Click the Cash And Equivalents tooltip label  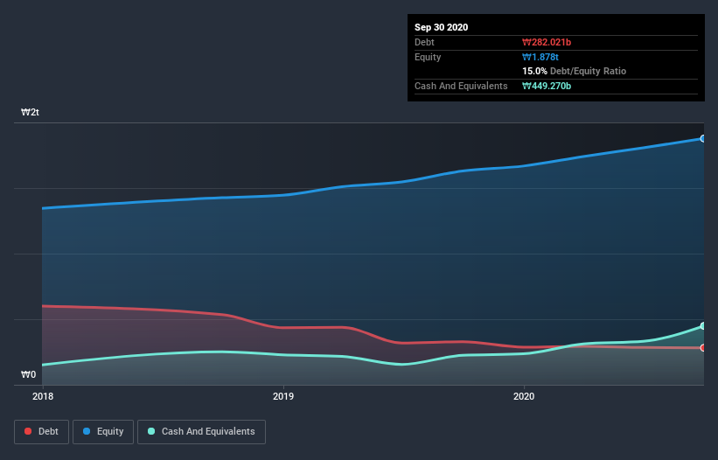461,86
